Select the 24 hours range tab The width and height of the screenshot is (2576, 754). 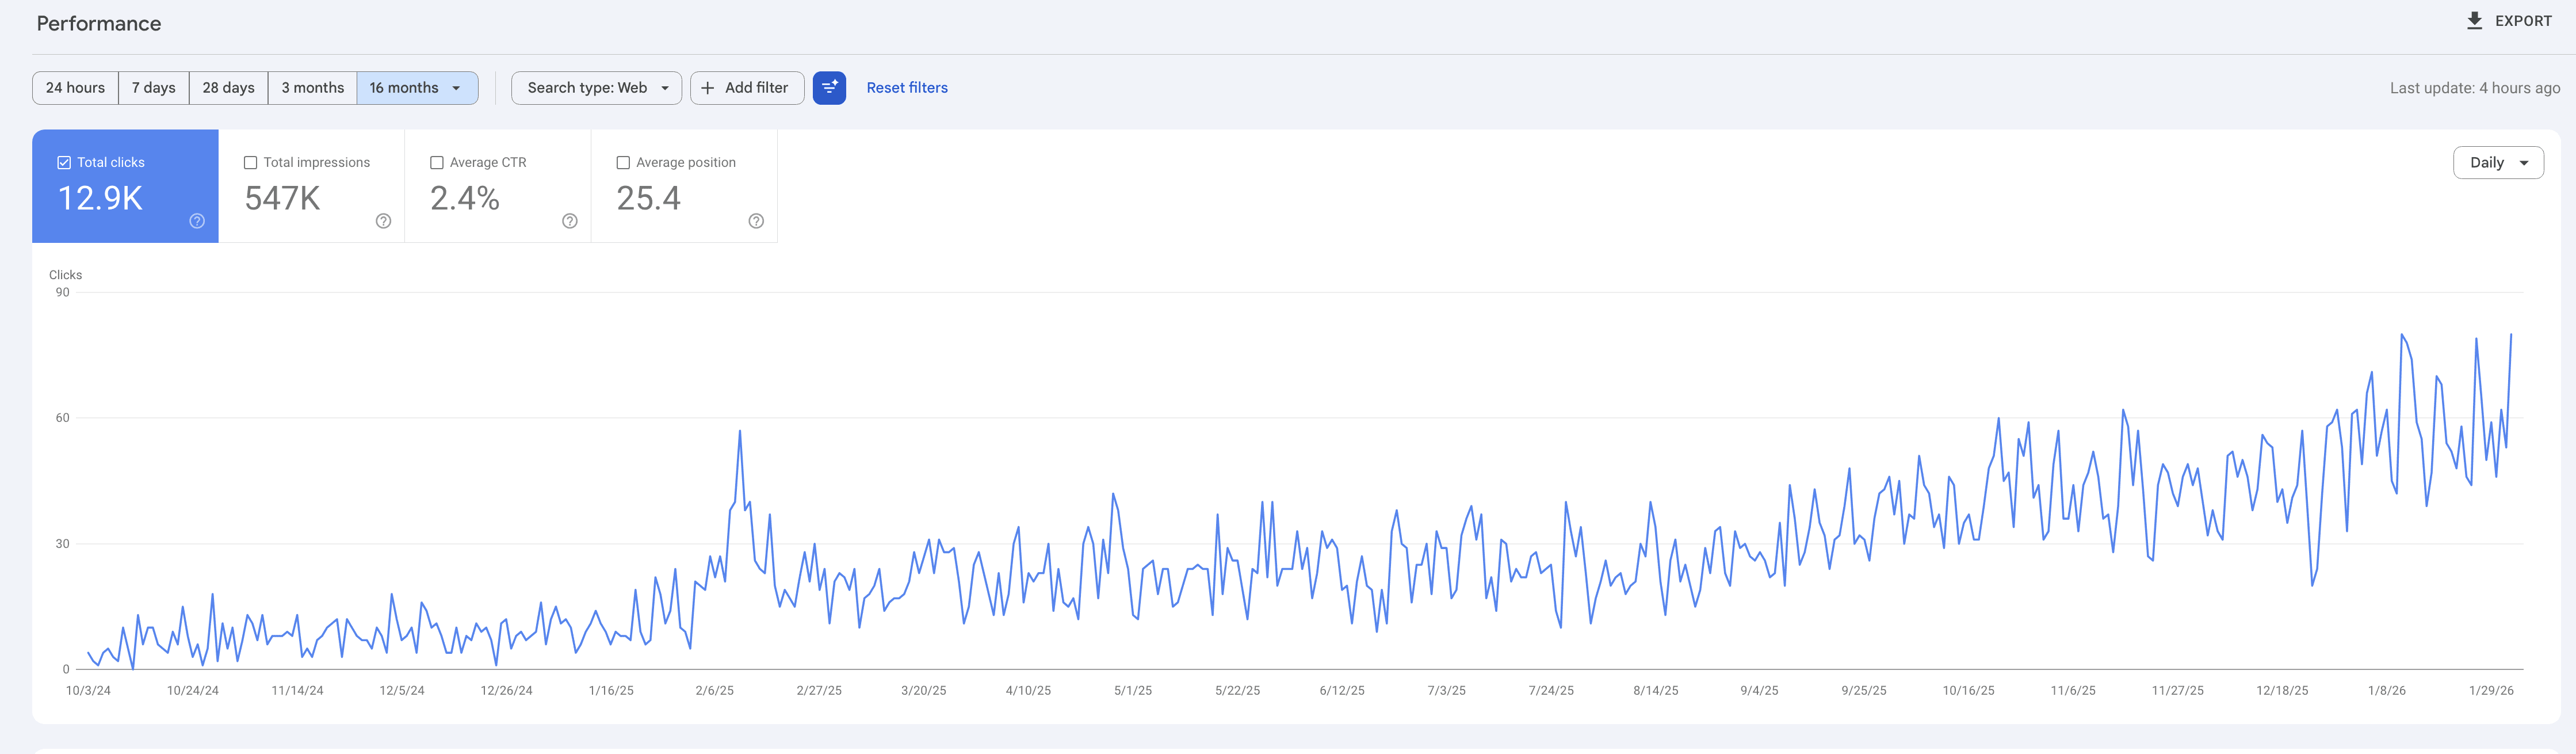(x=75, y=88)
